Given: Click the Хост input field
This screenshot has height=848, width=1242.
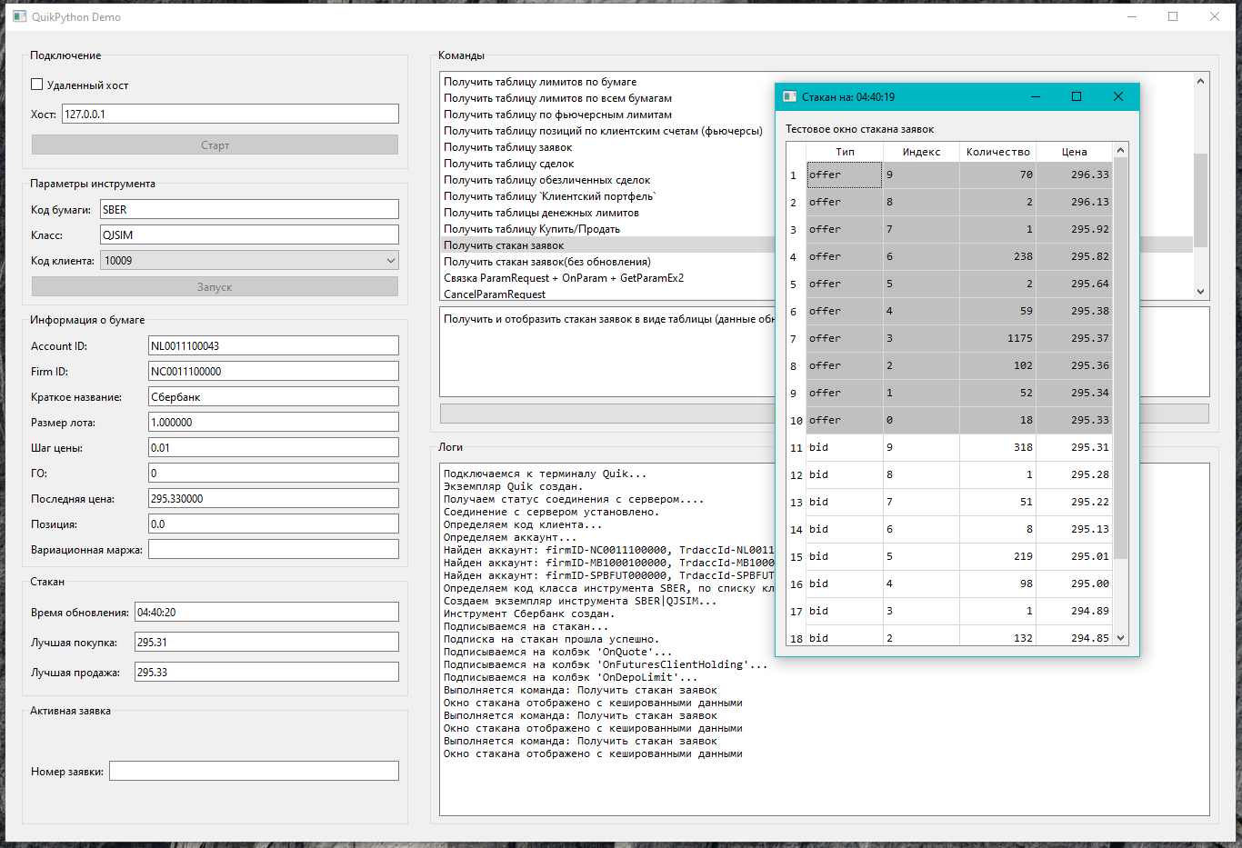Looking at the screenshot, I should point(229,115).
